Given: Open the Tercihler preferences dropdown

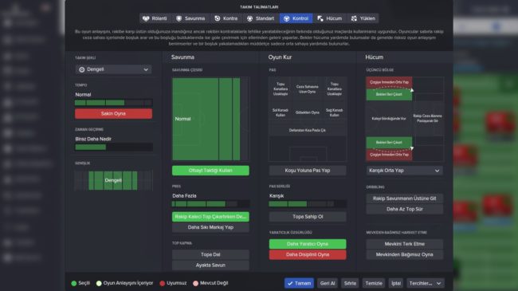Looking at the screenshot, I should [x=426, y=283].
